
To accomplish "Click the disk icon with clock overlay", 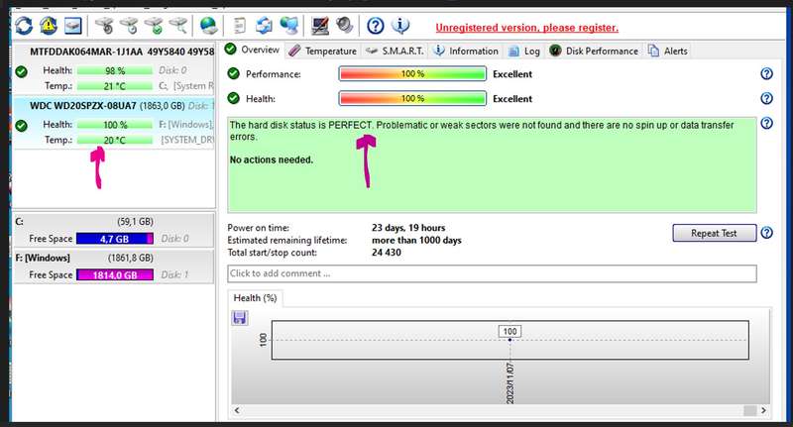I will pyautogui.click(x=129, y=26).
